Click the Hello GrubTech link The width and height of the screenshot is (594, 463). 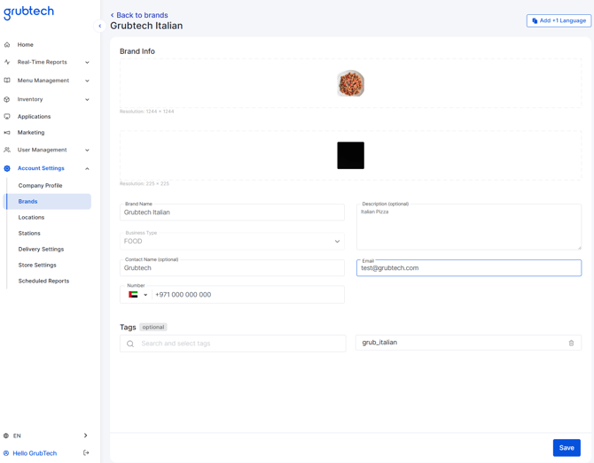pyautogui.click(x=35, y=453)
